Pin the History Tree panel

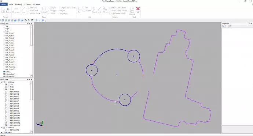[29, 23]
